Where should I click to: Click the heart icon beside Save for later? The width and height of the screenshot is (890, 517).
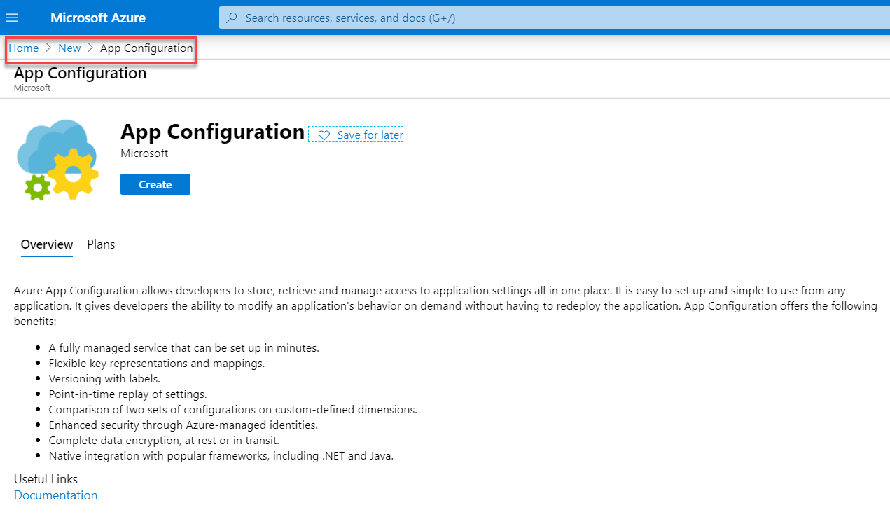point(324,135)
